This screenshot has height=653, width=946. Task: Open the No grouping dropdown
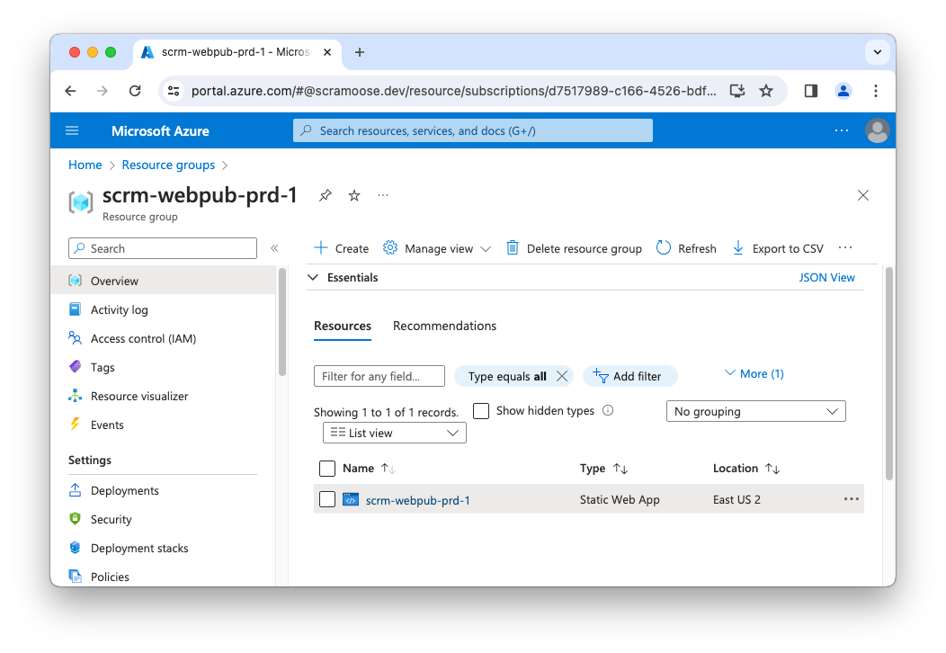coord(756,411)
